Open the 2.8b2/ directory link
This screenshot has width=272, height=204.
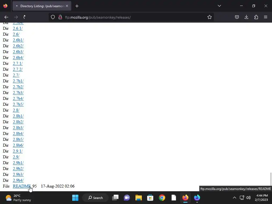point(18,122)
